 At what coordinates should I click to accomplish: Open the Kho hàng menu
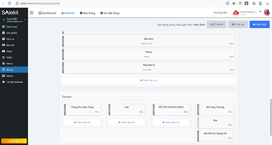point(87,13)
